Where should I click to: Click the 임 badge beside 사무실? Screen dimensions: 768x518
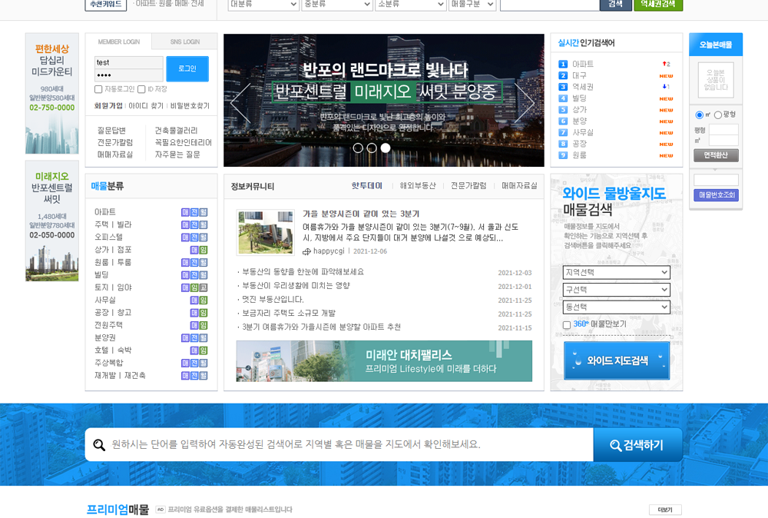(204, 301)
